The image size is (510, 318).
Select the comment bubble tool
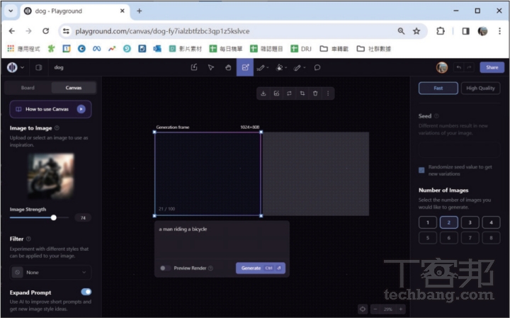[x=317, y=67]
